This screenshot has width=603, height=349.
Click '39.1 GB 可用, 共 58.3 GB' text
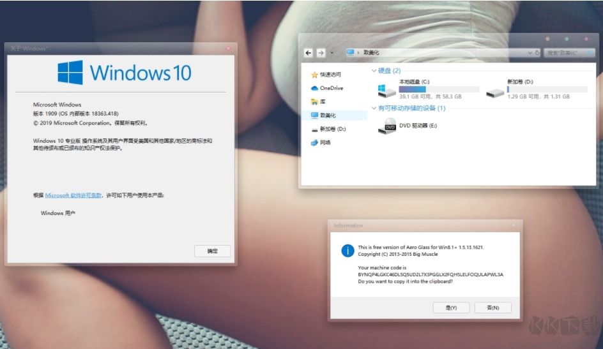point(431,97)
